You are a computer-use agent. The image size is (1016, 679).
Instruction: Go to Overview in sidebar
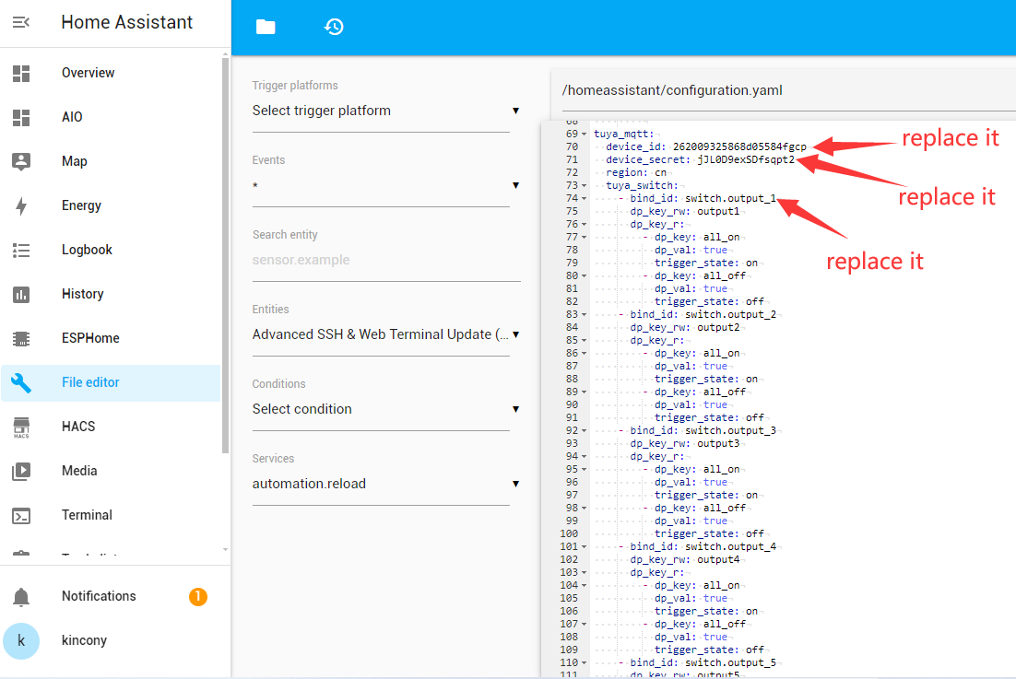tap(89, 73)
